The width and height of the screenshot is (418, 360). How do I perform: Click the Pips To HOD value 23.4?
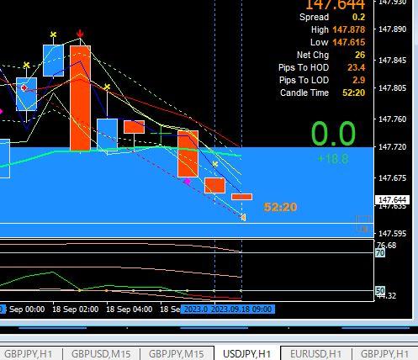(x=357, y=67)
